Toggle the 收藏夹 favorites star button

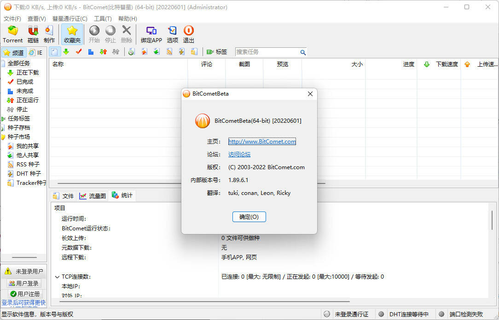[72, 34]
